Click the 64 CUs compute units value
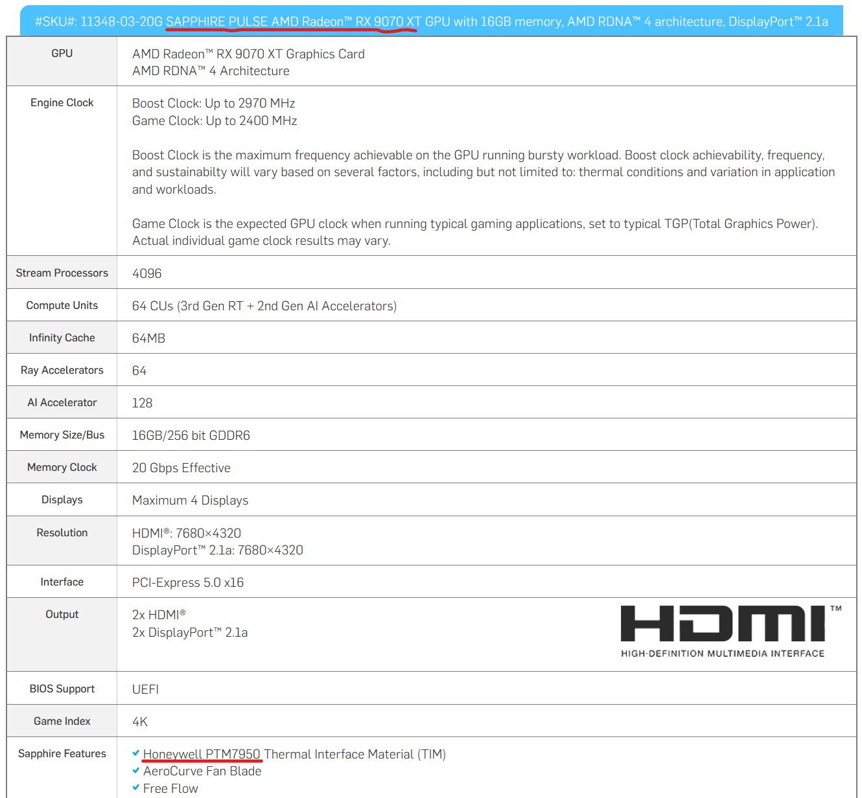This screenshot has width=862, height=798. [x=264, y=306]
